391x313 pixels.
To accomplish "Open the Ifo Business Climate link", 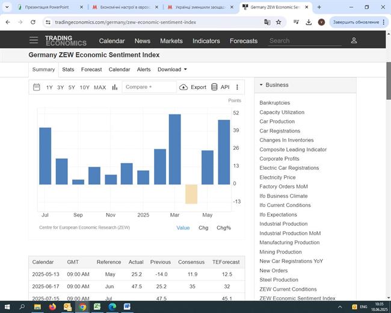I will (283, 196).
